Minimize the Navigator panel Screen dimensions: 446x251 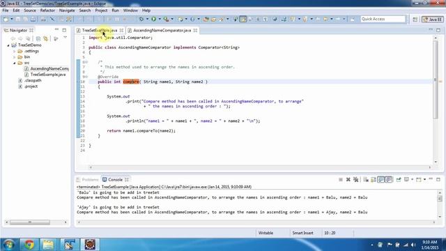pos(56,30)
